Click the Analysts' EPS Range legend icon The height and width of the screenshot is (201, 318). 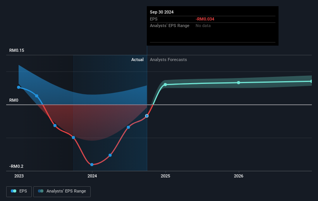[x=41, y=191]
